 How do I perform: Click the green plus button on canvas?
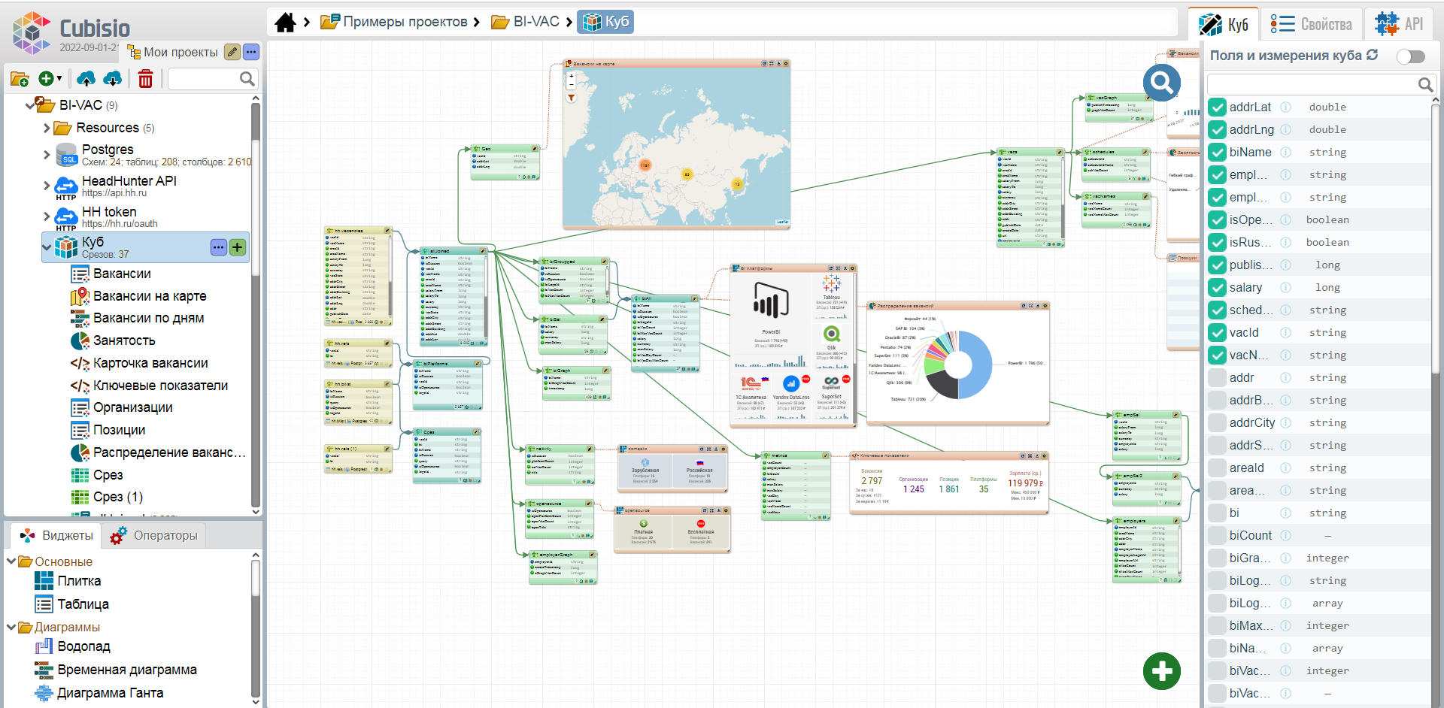(1161, 670)
